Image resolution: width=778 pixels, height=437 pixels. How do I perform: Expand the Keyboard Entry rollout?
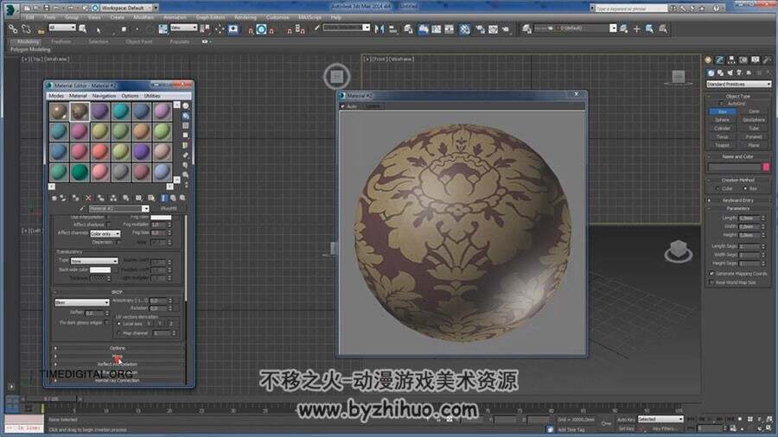click(x=738, y=200)
